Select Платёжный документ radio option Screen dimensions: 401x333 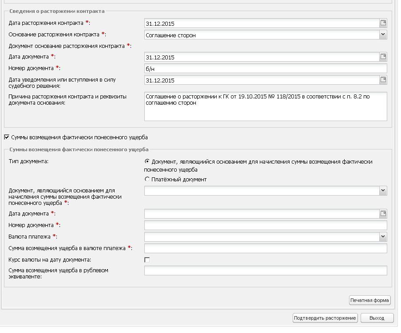(x=147, y=179)
